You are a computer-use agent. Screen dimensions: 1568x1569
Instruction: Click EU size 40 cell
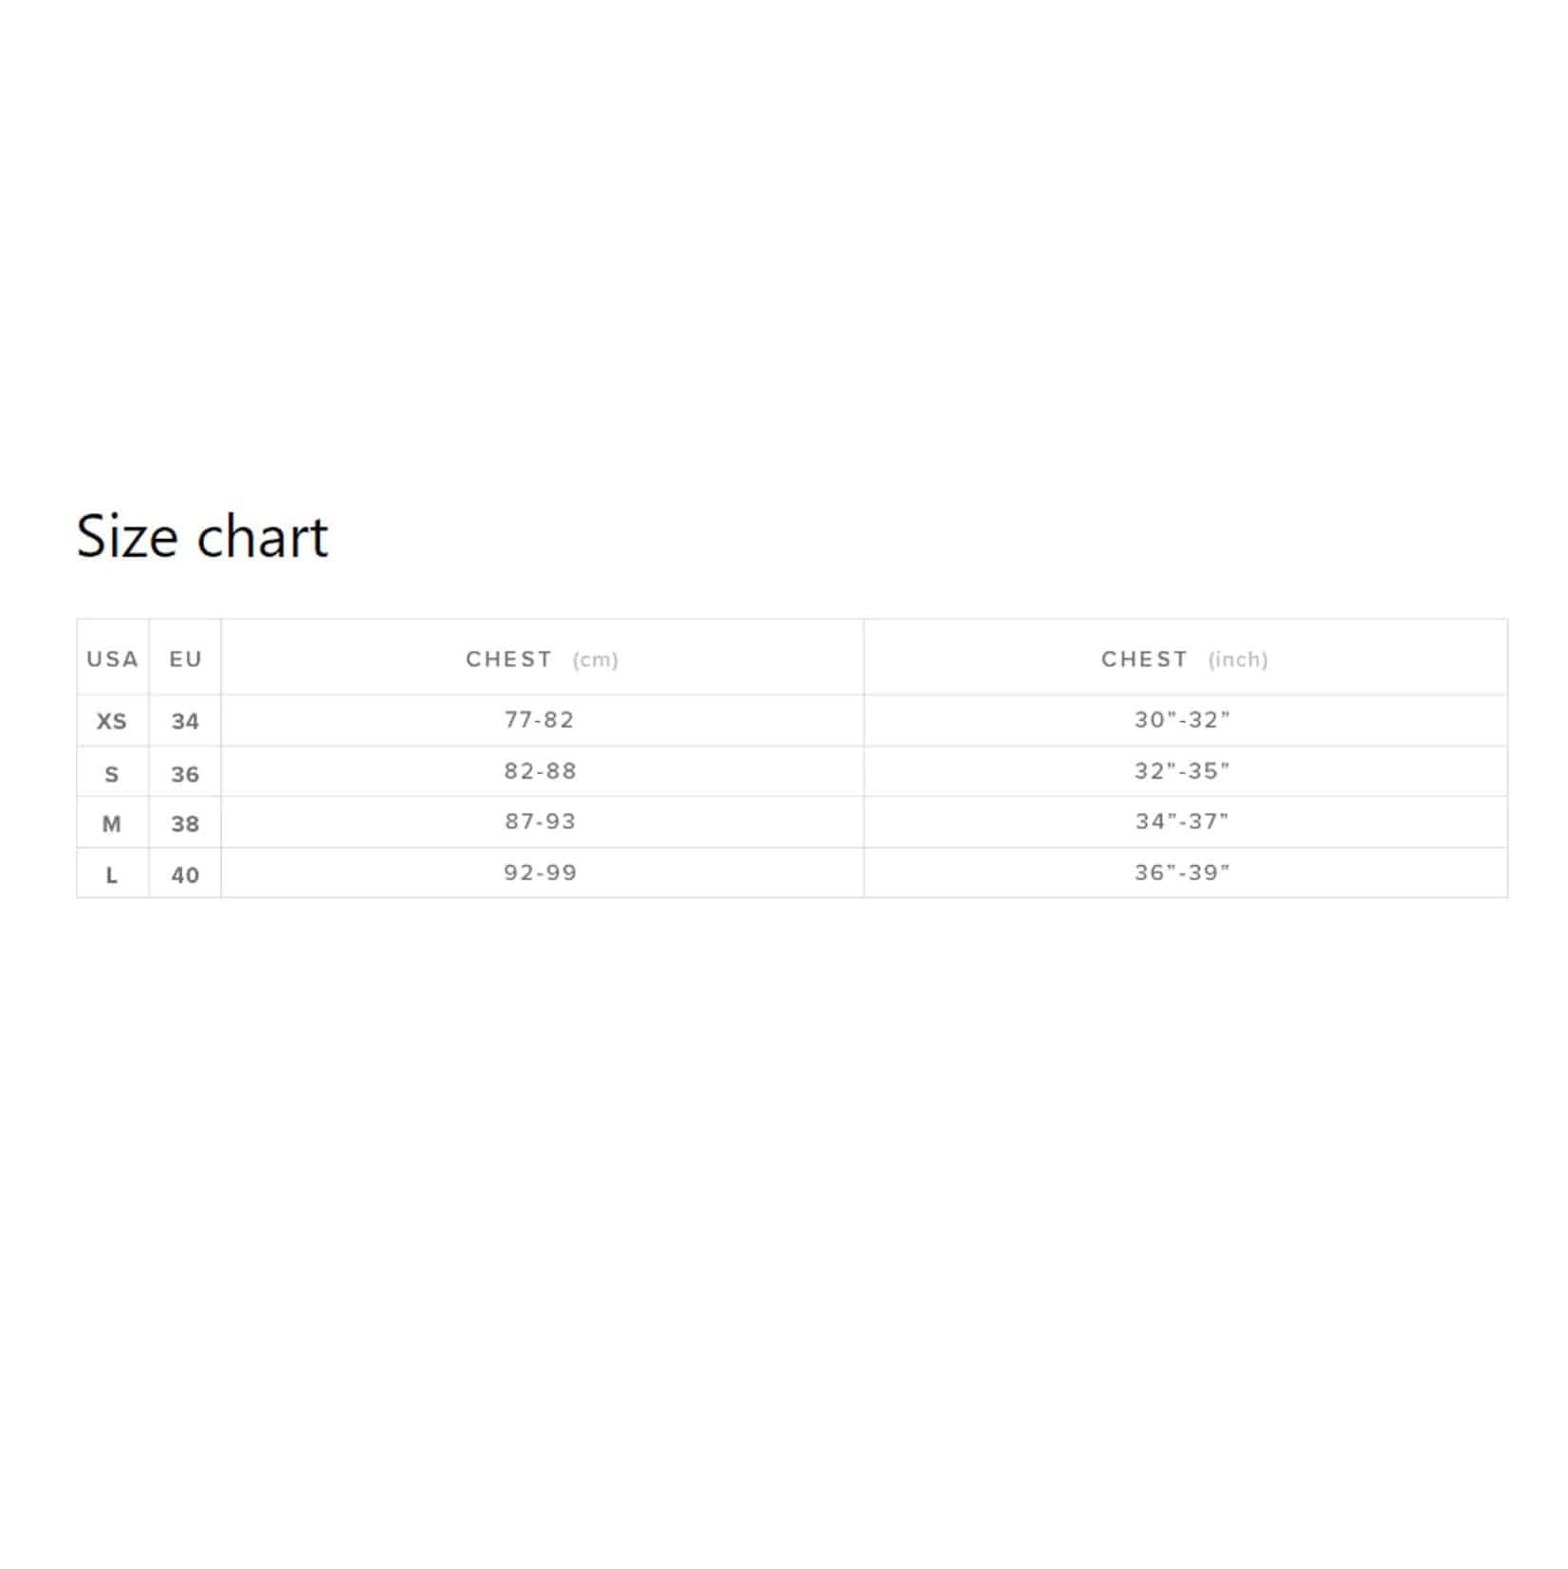(185, 875)
